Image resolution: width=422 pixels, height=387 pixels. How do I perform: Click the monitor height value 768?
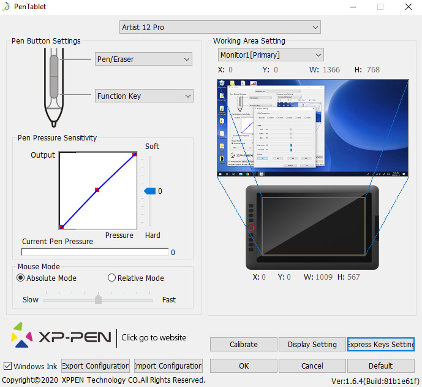[x=373, y=70]
